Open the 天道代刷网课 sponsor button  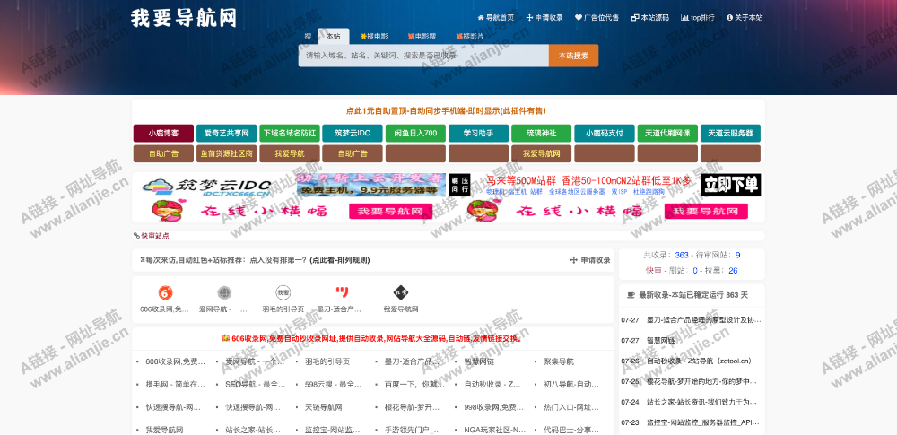pyautogui.click(x=667, y=134)
